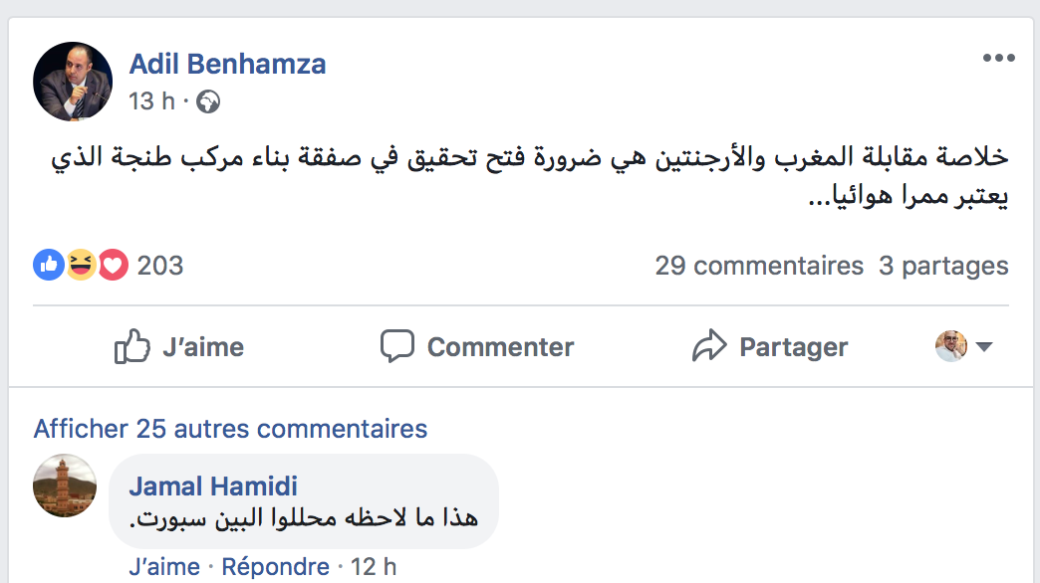Viewport: 1040px width, 583px height.
Task: Open the 29 commentaires link
Action: (x=759, y=266)
